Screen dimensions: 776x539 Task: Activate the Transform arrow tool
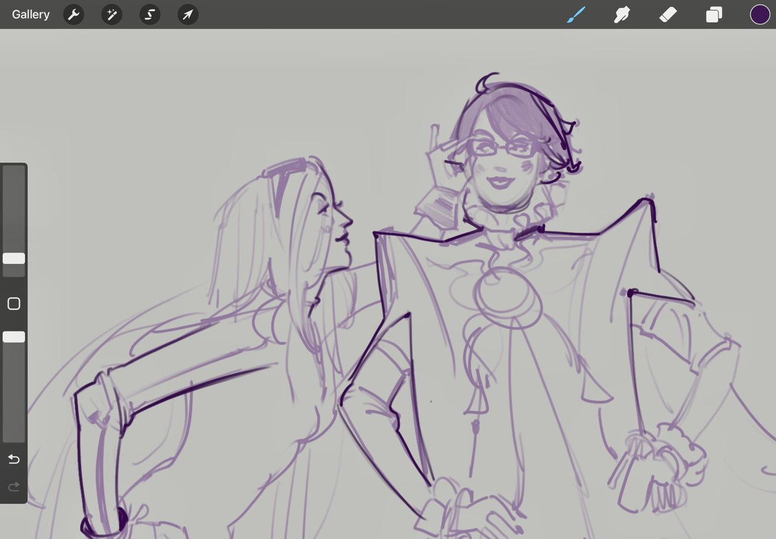pos(188,14)
